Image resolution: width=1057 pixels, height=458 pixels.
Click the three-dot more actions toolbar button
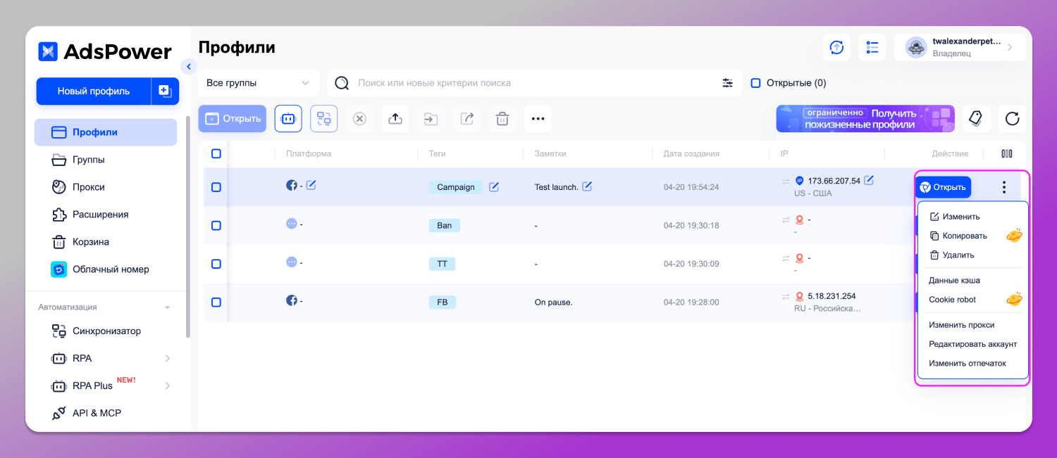tap(538, 119)
